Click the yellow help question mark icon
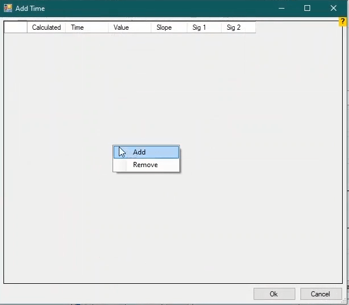The height and width of the screenshot is (305, 349). pos(343,22)
